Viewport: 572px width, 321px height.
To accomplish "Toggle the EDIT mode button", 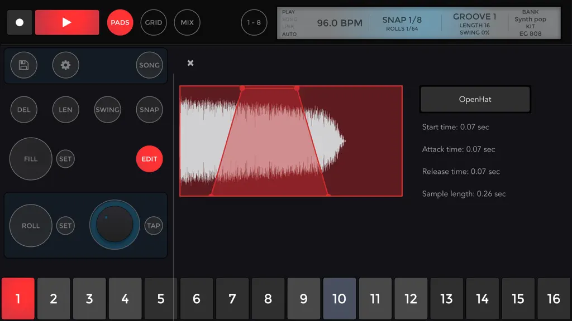I will coord(149,159).
